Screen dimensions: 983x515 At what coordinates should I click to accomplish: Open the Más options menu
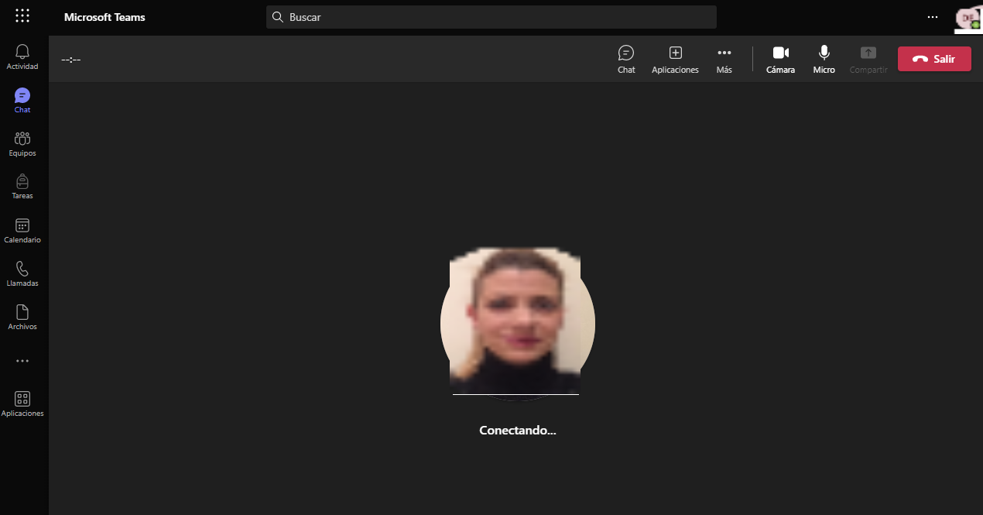[x=724, y=60]
